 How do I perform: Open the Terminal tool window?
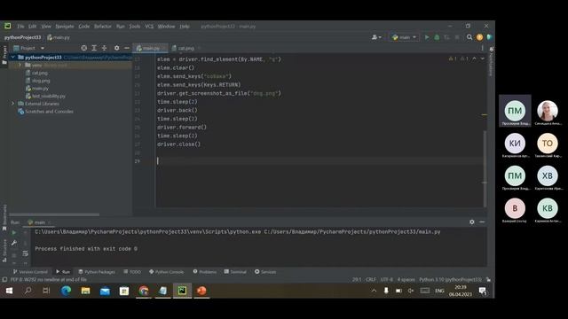tap(235, 272)
